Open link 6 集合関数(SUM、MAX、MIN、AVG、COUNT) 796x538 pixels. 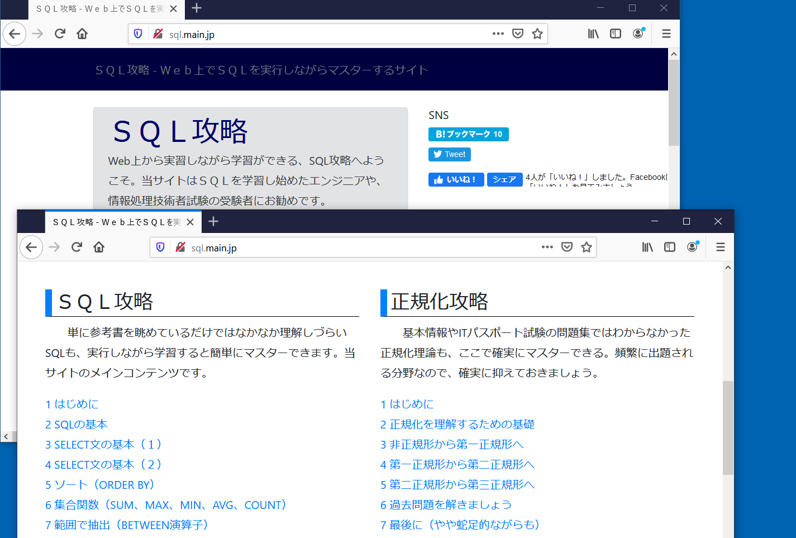167,504
